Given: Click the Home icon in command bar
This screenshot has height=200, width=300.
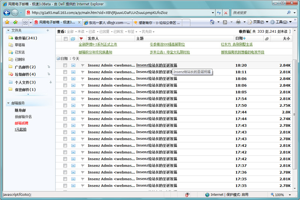Looking at the screenshot, I should [212, 22].
